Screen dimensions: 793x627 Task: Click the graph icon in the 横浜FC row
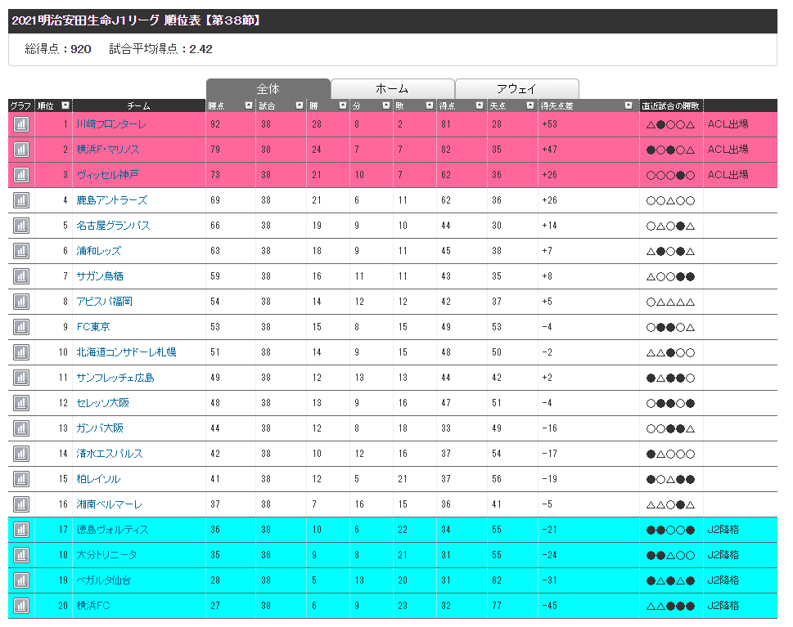[x=20, y=606]
